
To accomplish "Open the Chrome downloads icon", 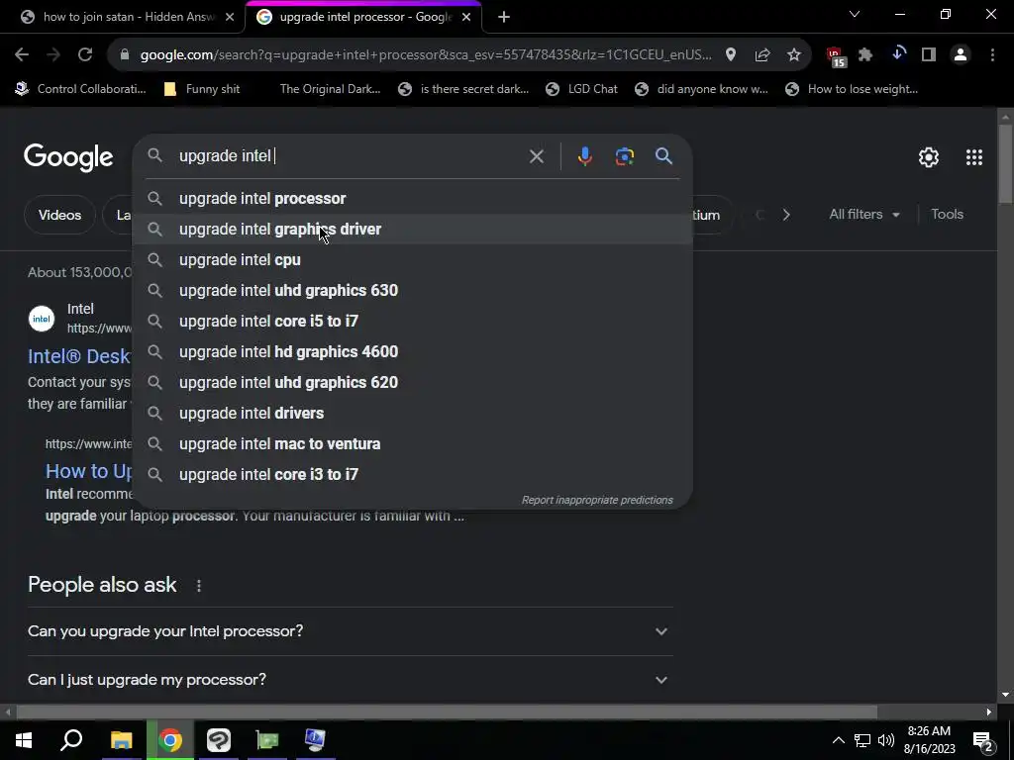I will click(897, 54).
